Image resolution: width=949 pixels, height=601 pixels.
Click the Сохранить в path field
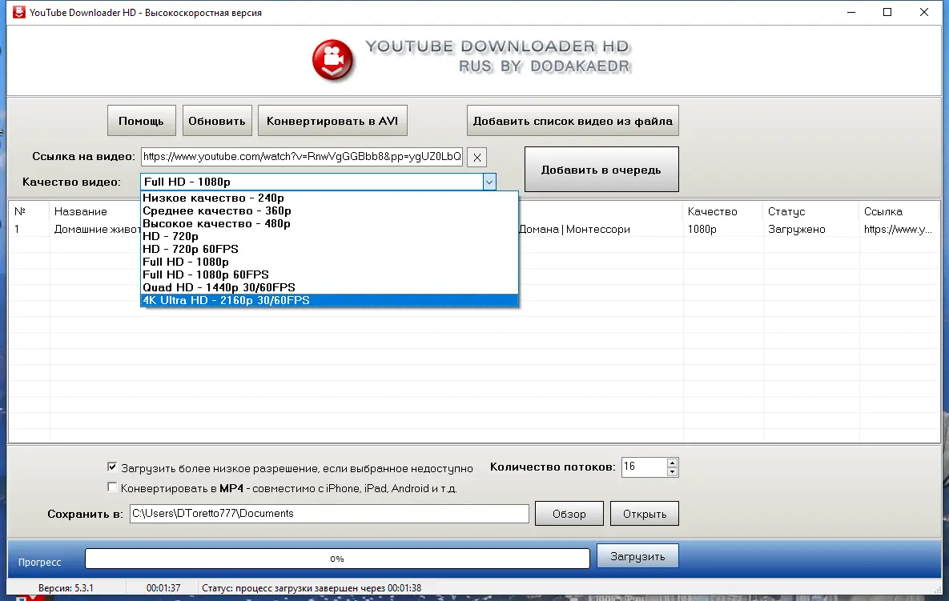pos(329,513)
